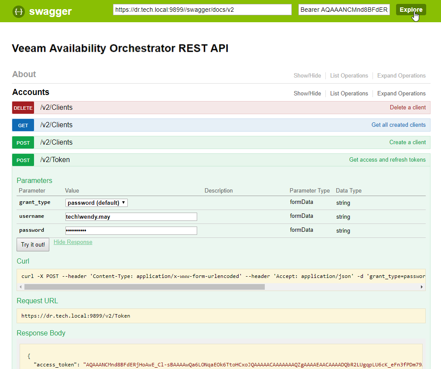Edit the swagger docs URL field
441x369 pixels.
coord(202,10)
